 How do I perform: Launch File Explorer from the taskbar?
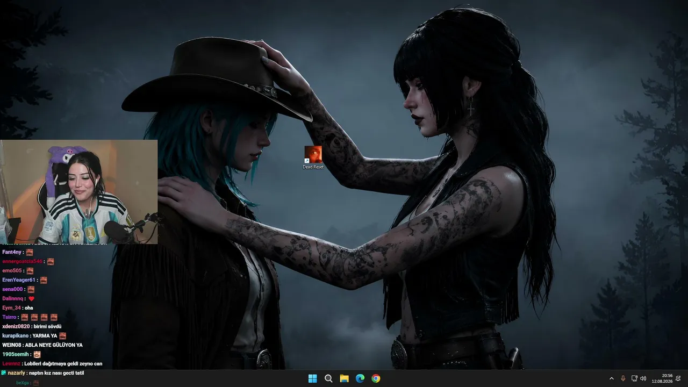(x=344, y=378)
